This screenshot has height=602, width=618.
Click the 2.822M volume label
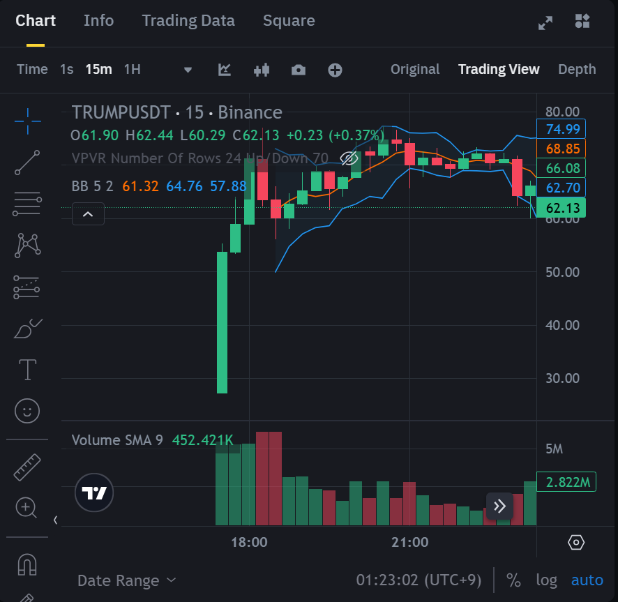pos(566,482)
